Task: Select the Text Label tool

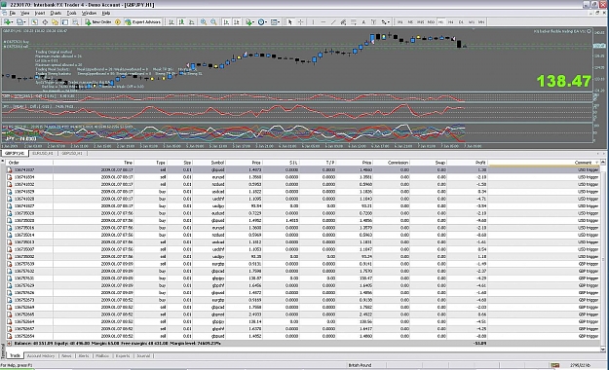Action: pos(373,22)
